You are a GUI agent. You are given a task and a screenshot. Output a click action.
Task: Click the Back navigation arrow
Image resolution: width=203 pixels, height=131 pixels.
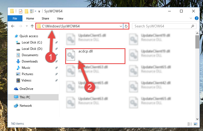pos(13,26)
